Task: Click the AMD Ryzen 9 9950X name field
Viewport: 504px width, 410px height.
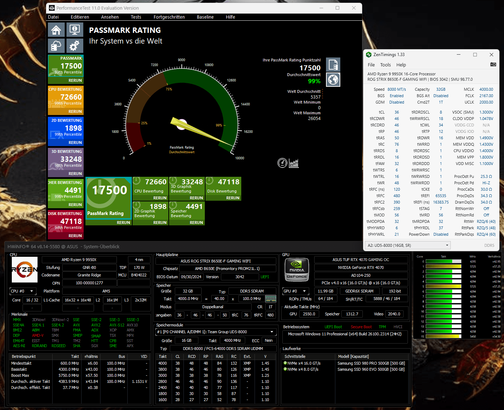Action: coord(79,260)
